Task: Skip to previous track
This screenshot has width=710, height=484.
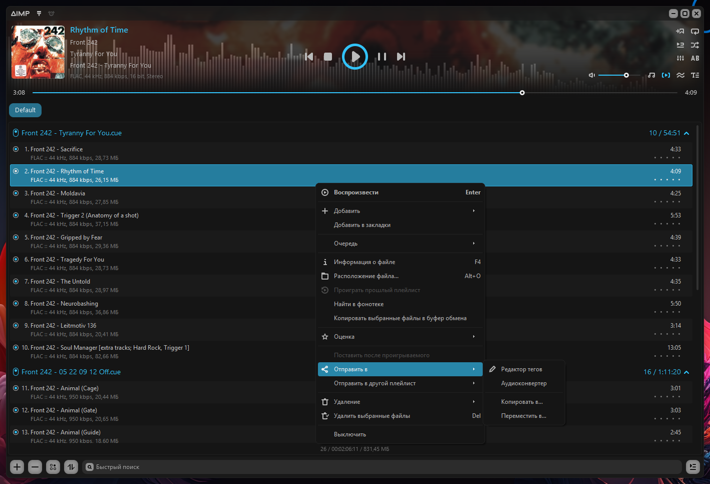Action: click(309, 57)
